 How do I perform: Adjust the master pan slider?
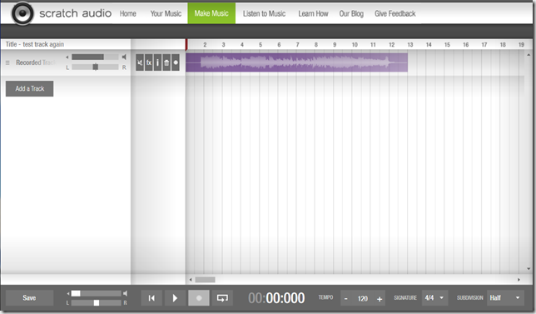coord(96,302)
